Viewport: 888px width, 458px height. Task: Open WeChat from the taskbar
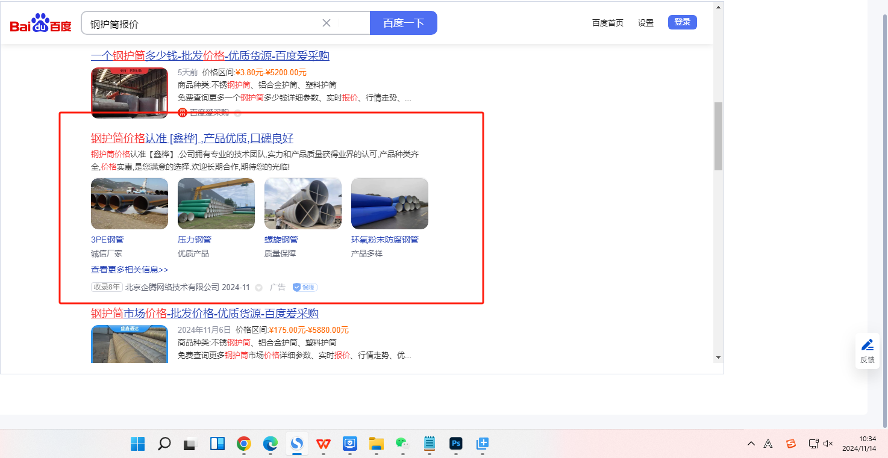click(402, 444)
